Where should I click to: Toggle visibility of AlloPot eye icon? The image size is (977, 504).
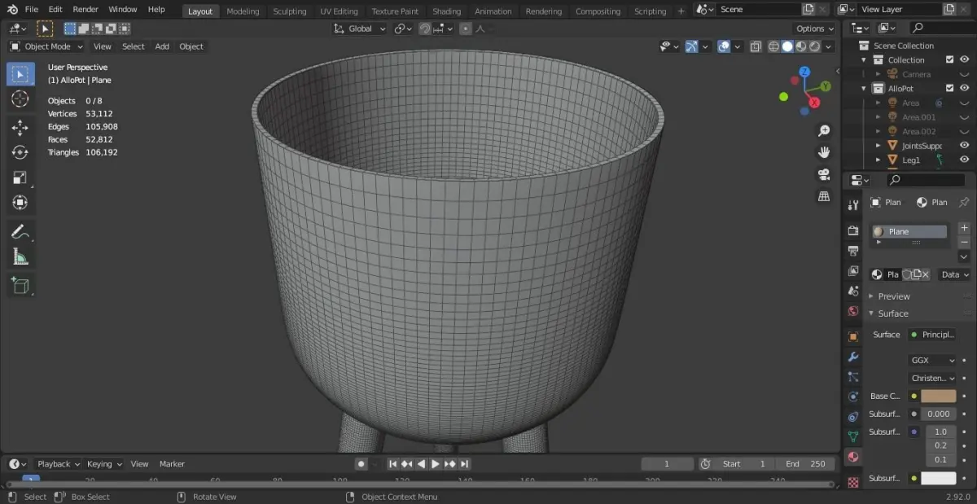coord(964,88)
